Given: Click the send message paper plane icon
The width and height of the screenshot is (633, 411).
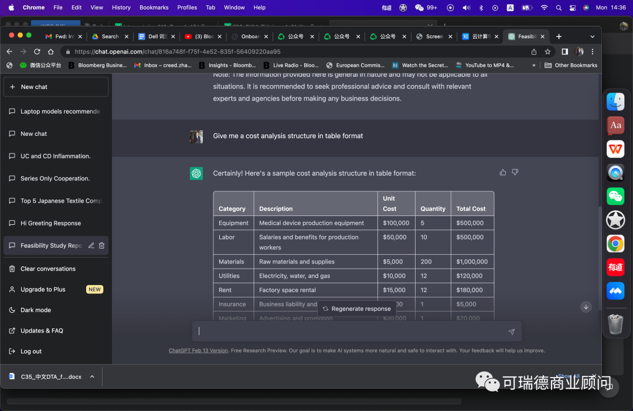Looking at the screenshot, I should point(512,331).
